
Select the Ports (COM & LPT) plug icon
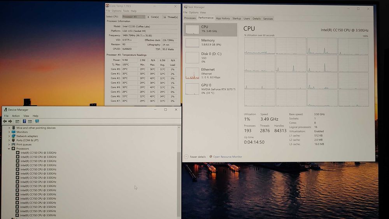[x=13, y=140]
